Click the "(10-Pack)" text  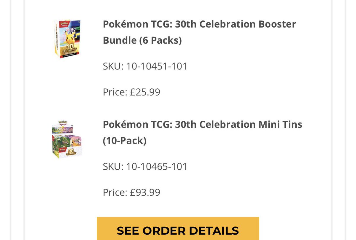[125, 141]
